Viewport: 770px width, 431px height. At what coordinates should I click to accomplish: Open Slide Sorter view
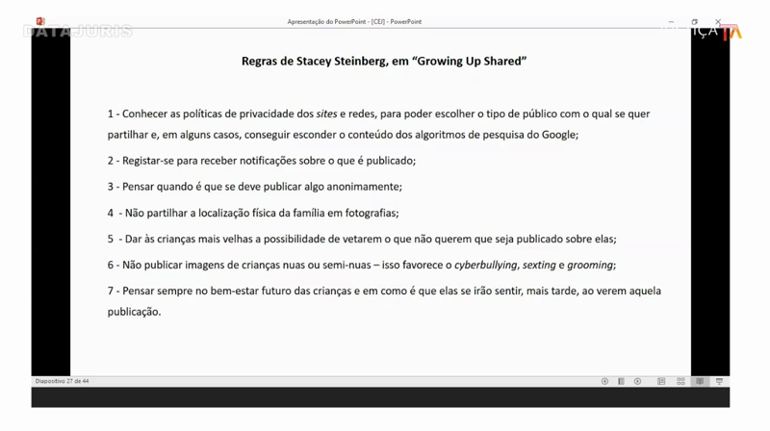[x=680, y=382]
